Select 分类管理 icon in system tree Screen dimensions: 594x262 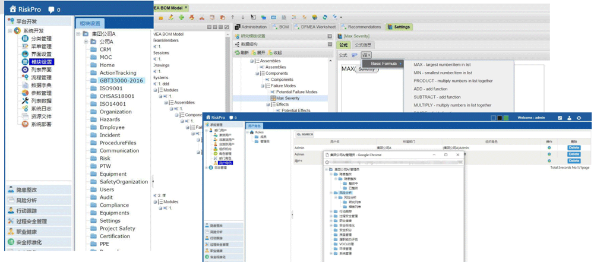tap(26, 38)
